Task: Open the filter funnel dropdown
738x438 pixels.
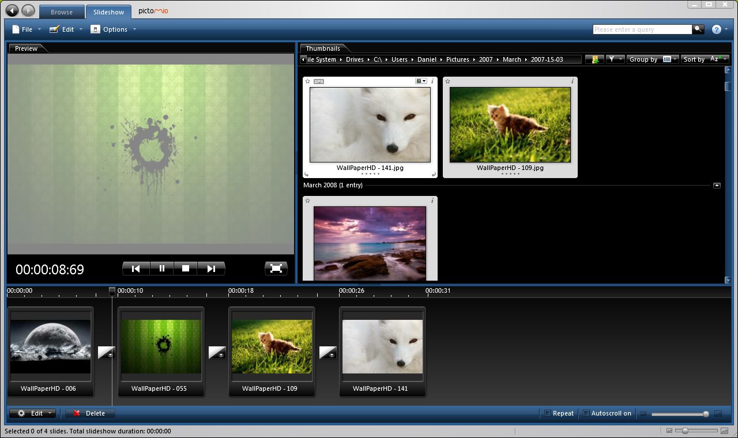Action: 615,59
